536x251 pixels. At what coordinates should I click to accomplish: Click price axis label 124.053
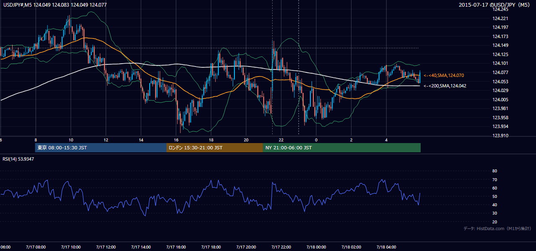(500, 82)
